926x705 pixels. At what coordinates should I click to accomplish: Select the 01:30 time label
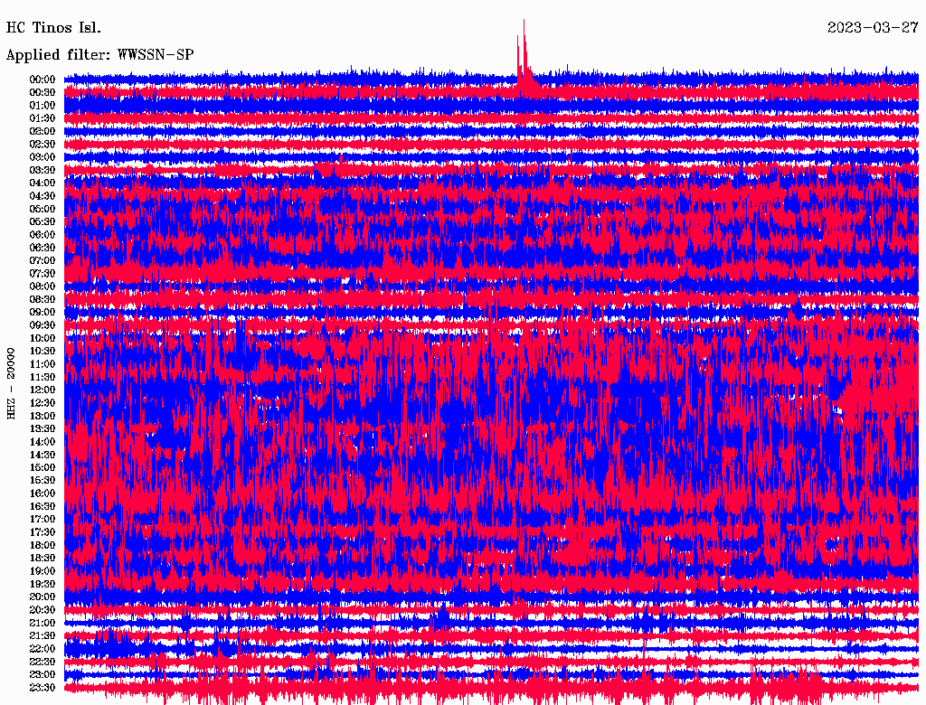coord(43,118)
